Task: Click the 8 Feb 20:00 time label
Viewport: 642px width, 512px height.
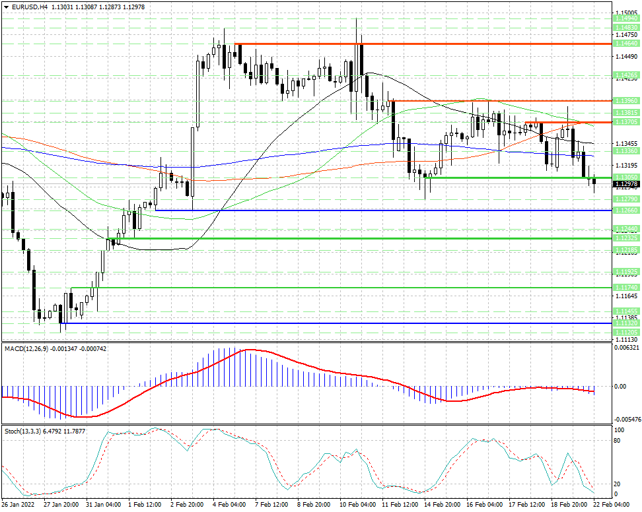Action: 314,505
